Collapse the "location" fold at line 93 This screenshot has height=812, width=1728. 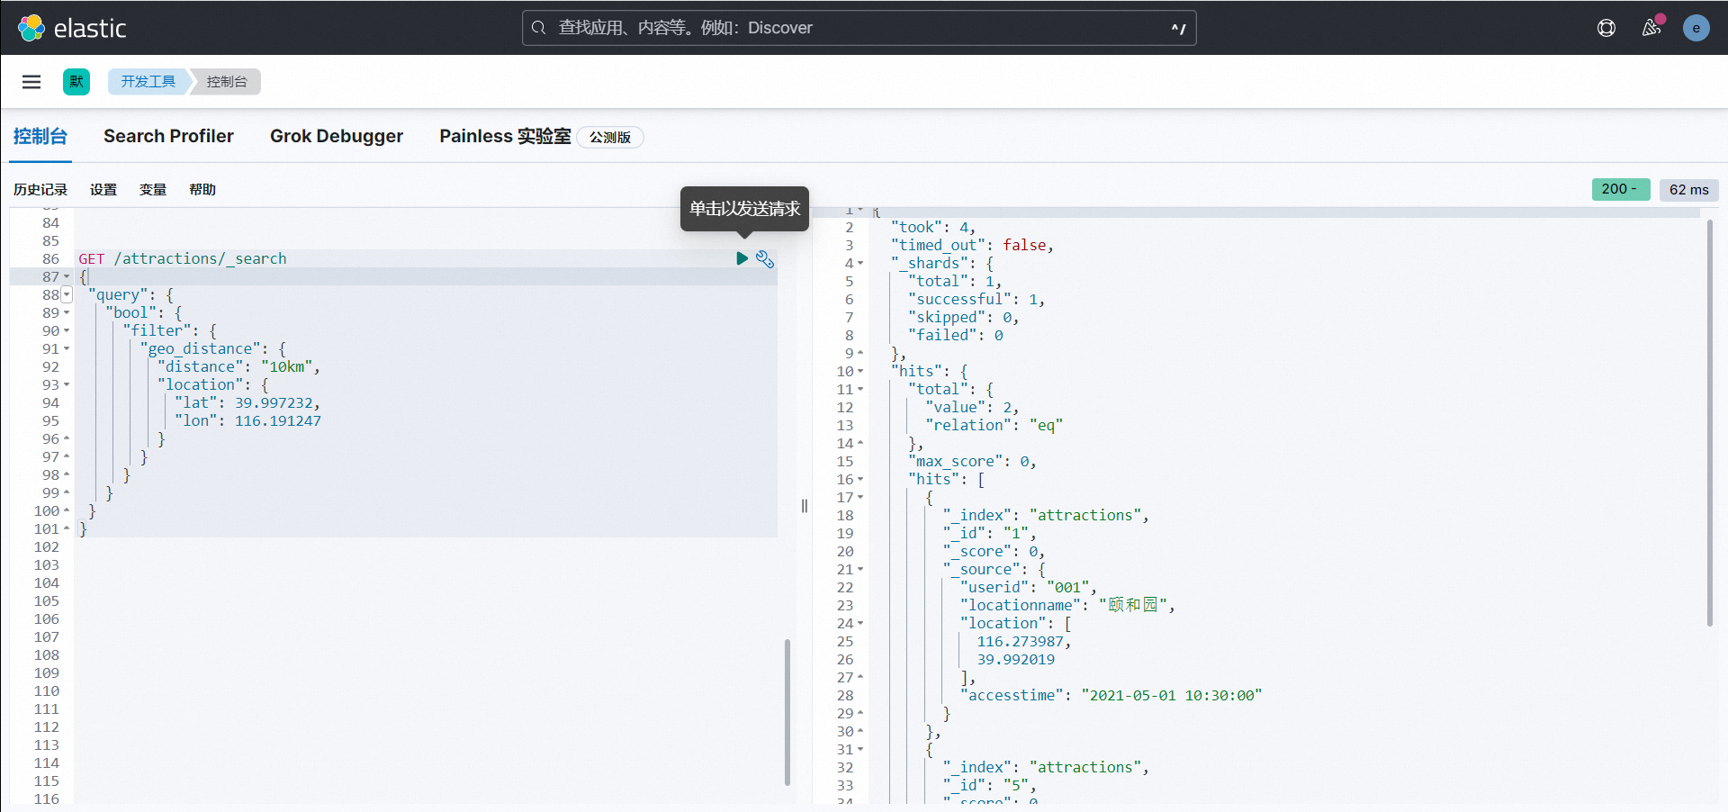(x=67, y=385)
